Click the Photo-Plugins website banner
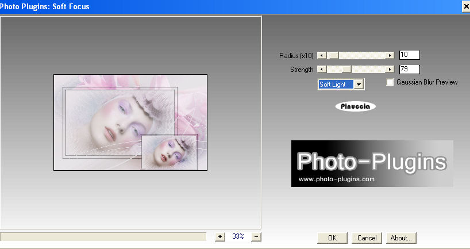Viewport: 470px width, 249px height. coord(372,163)
